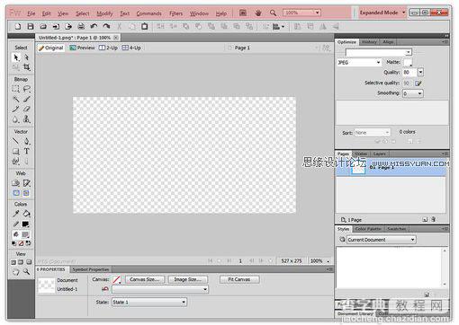This screenshot has height=325, width=459.
Task: Select the vector Rectangle tool
Action: click(16, 151)
